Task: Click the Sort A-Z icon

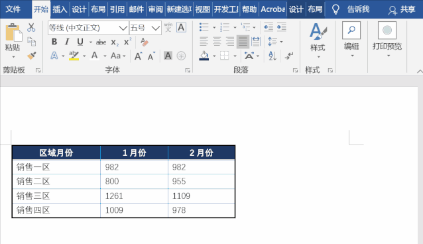Action: click(272, 56)
